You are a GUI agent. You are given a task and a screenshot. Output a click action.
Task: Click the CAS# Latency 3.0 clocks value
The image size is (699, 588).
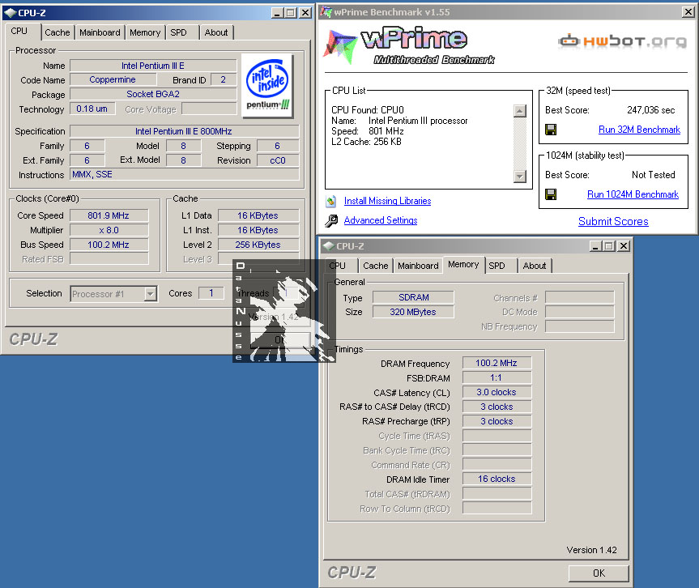[497, 392]
